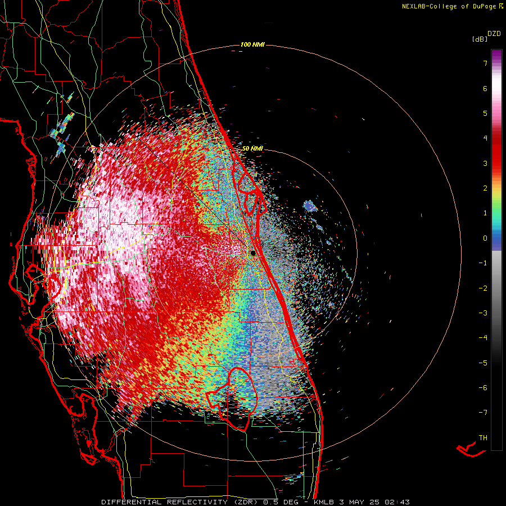Click the -3 value on the color scale

tap(483, 313)
